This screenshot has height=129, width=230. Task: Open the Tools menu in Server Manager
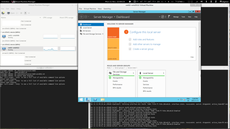[x=183, y=17]
